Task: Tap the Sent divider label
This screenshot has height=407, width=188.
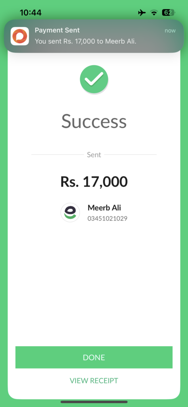Action: [x=94, y=155]
